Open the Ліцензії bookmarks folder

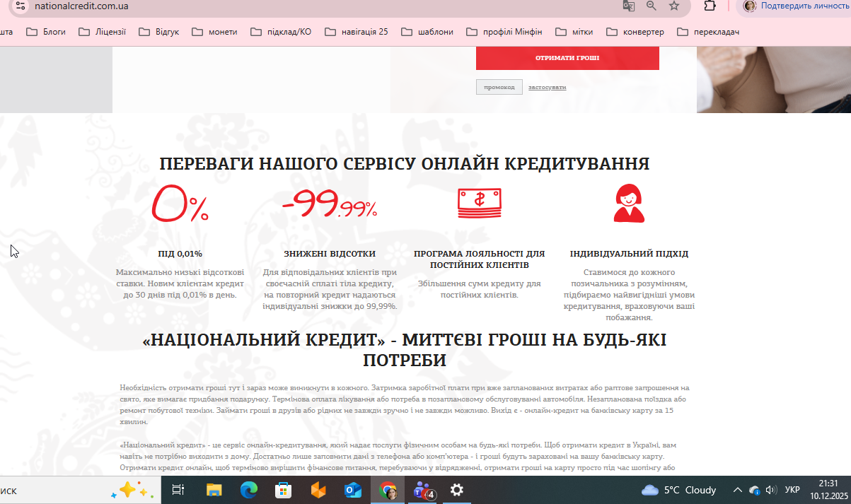tap(102, 32)
